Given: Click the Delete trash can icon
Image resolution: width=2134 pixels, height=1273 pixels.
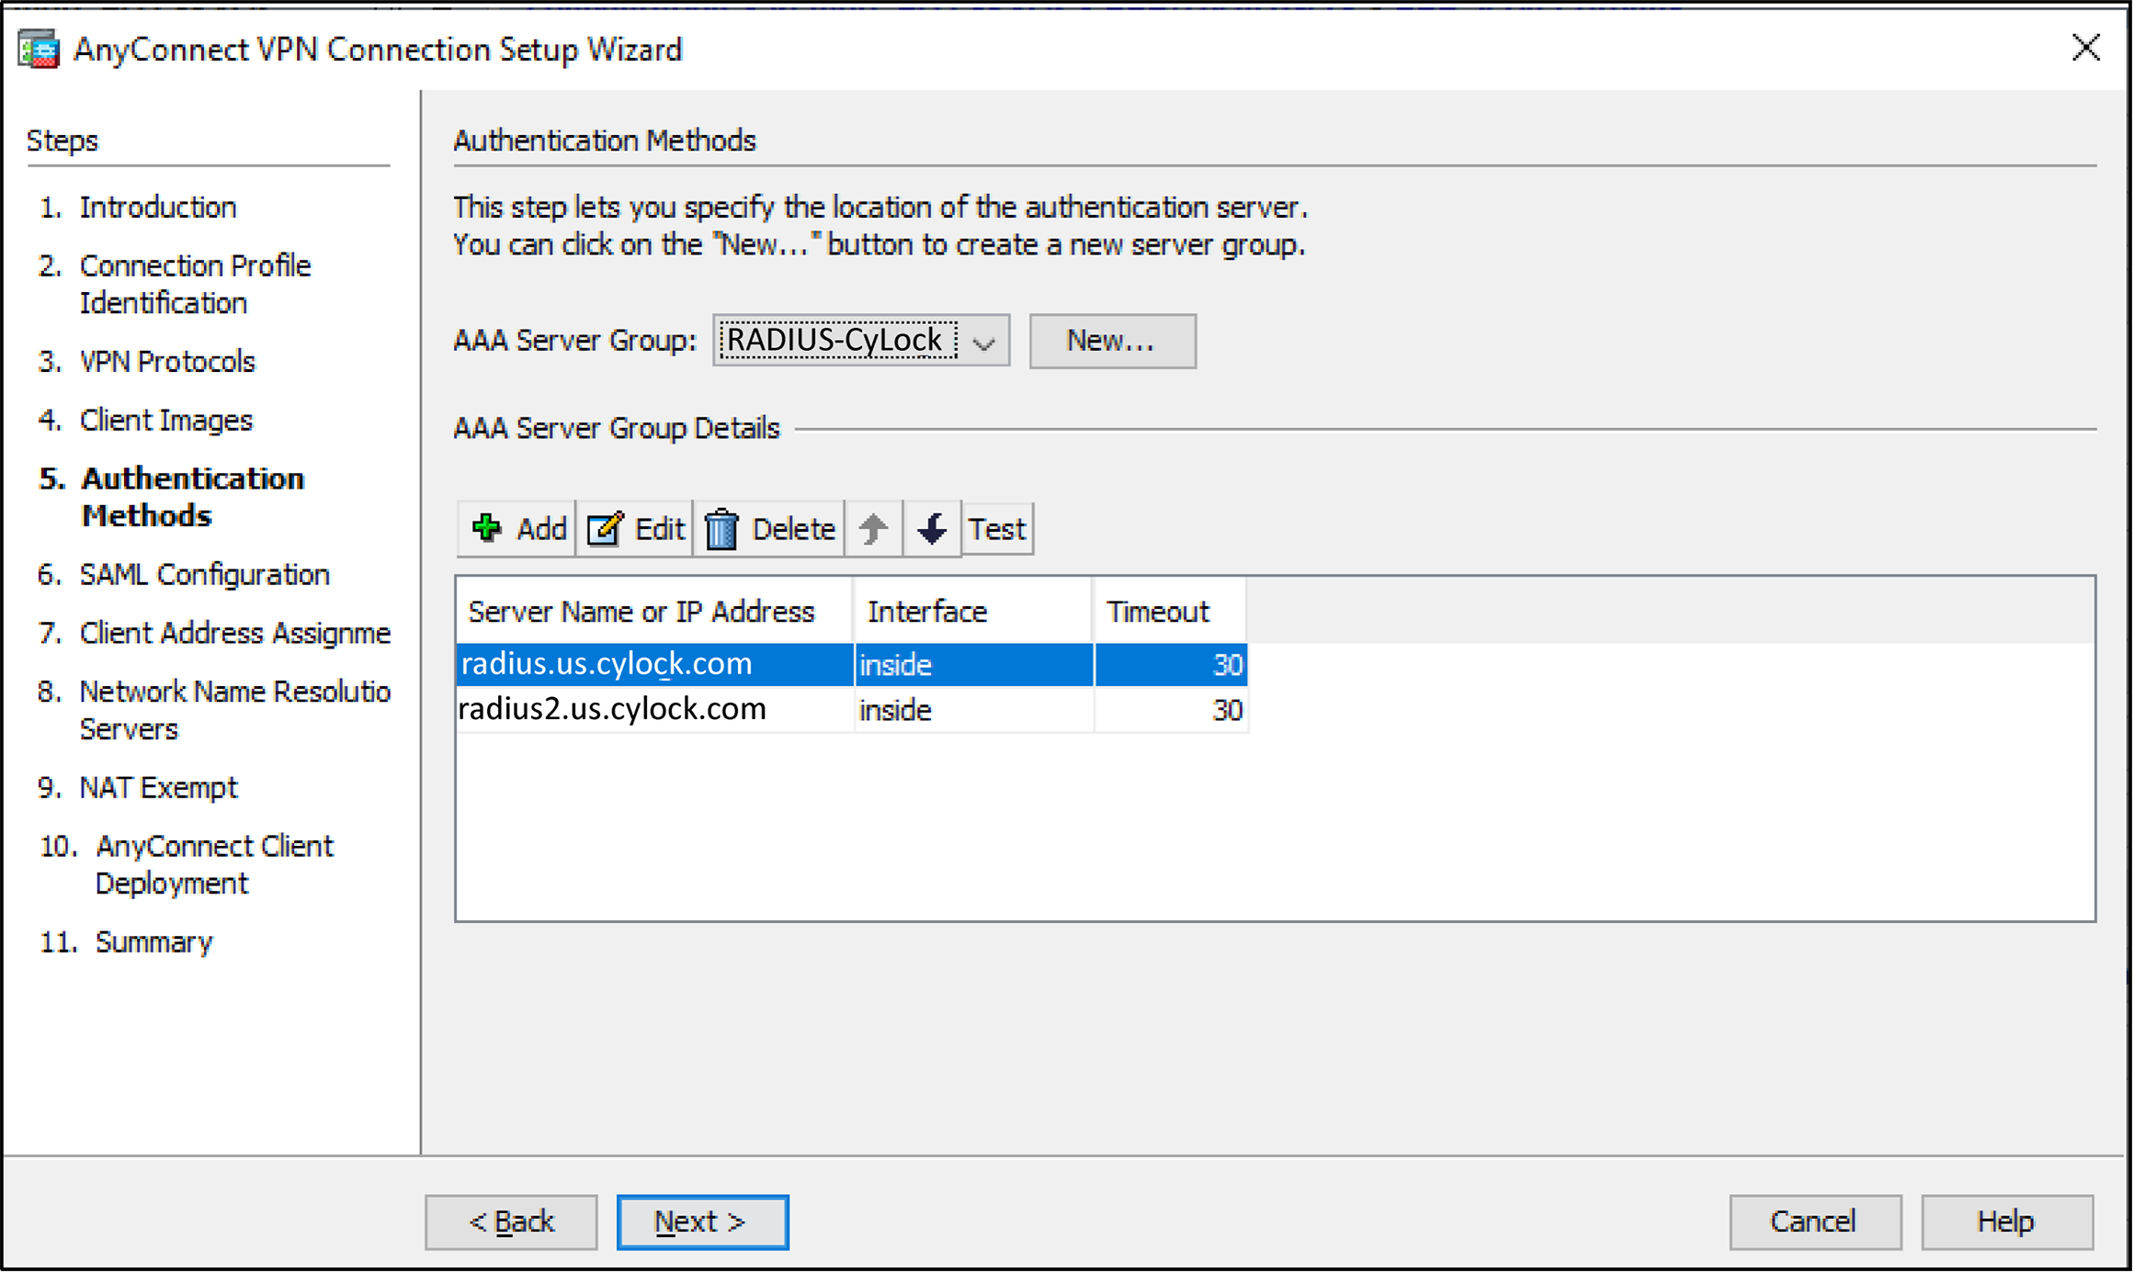Looking at the screenshot, I should (722, 529).
